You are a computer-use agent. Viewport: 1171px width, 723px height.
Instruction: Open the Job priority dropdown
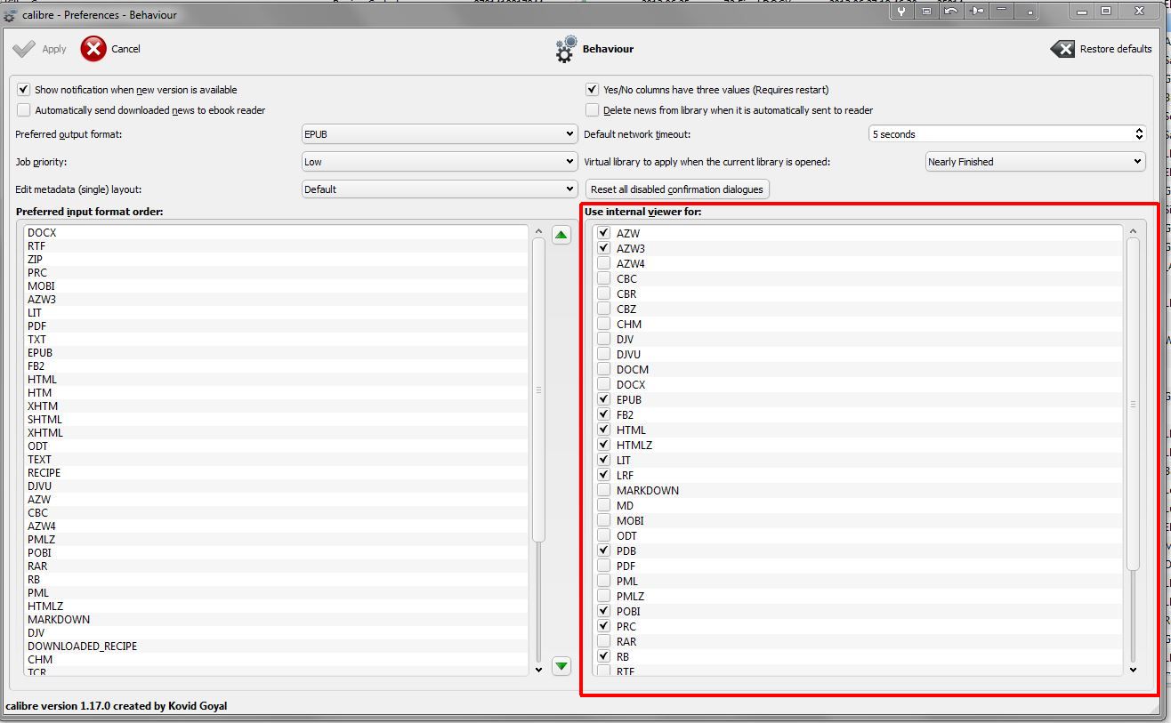point(440,162)
